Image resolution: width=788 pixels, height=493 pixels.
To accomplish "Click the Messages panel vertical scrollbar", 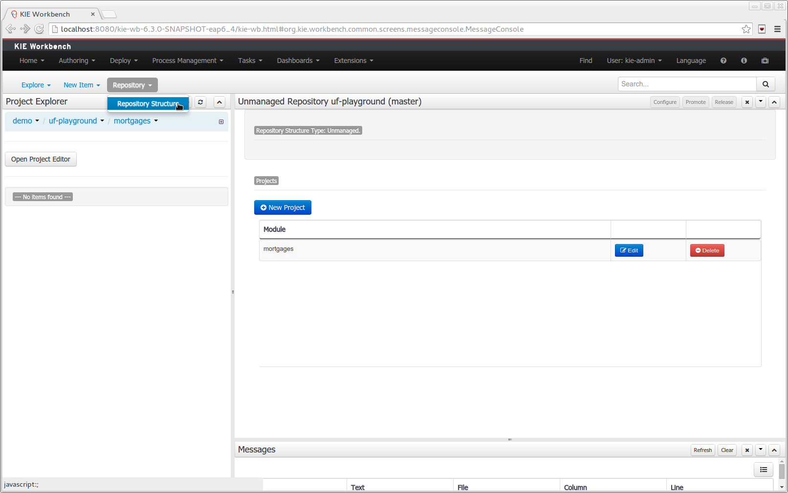I will click(782, 471).
